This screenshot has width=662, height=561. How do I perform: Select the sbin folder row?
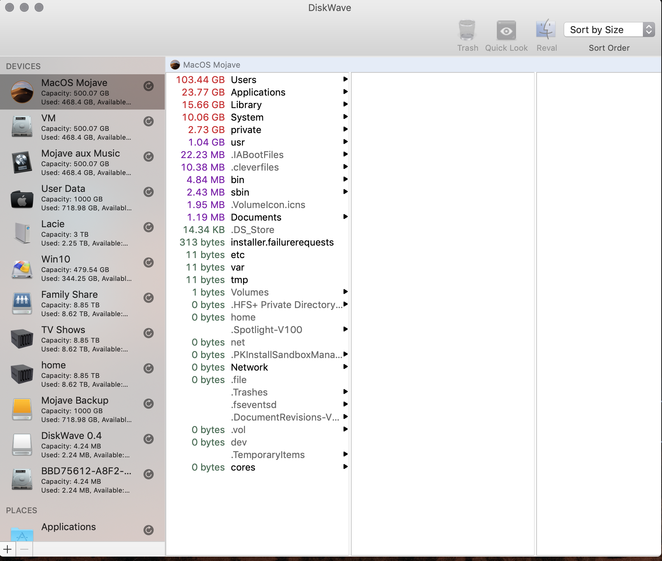(x=257, y=192)
